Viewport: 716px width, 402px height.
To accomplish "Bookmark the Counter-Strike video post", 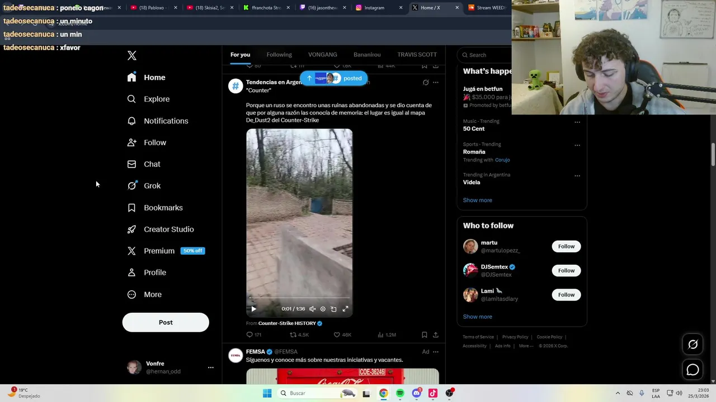I will pos(425,334).
